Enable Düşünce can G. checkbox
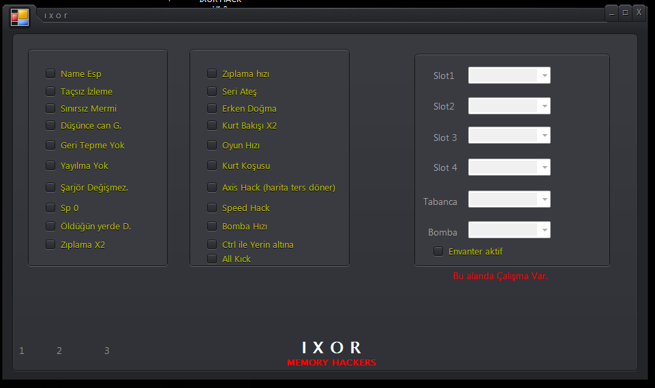The width and height of the screenshot is (655, 388). [x=50, y=125]
